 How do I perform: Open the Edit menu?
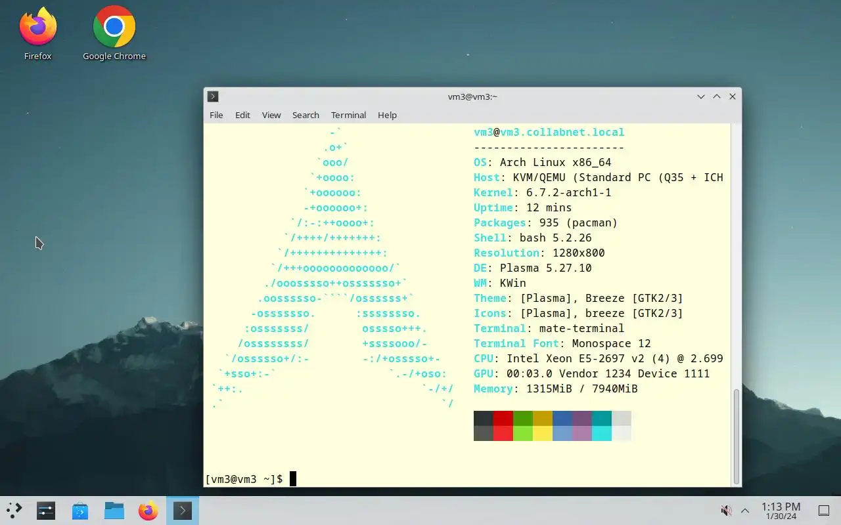tap(242, 115)
